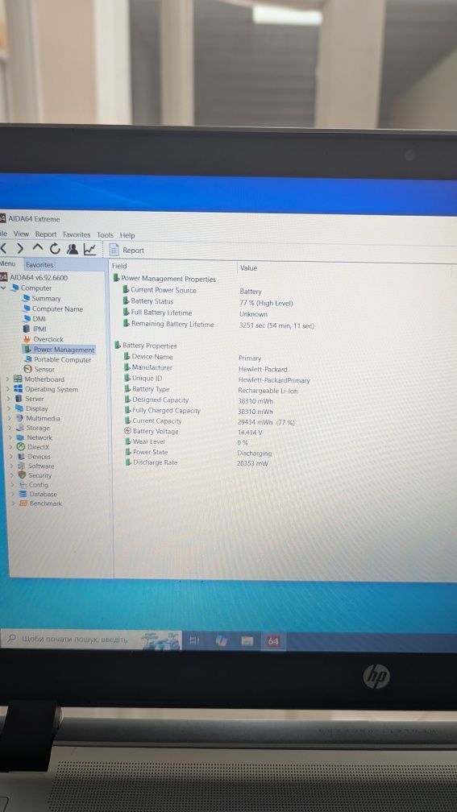Switch to the Favorites tab
Viewport: 457px width, 812px height.
pos(40,264)
